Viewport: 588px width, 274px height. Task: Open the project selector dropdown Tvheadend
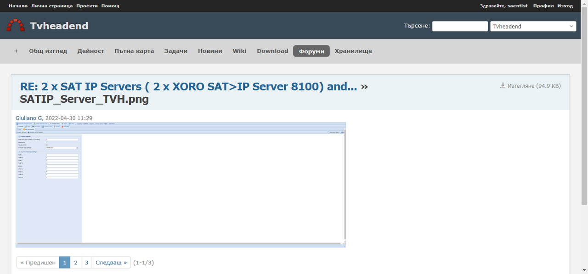tap(533, 26)
